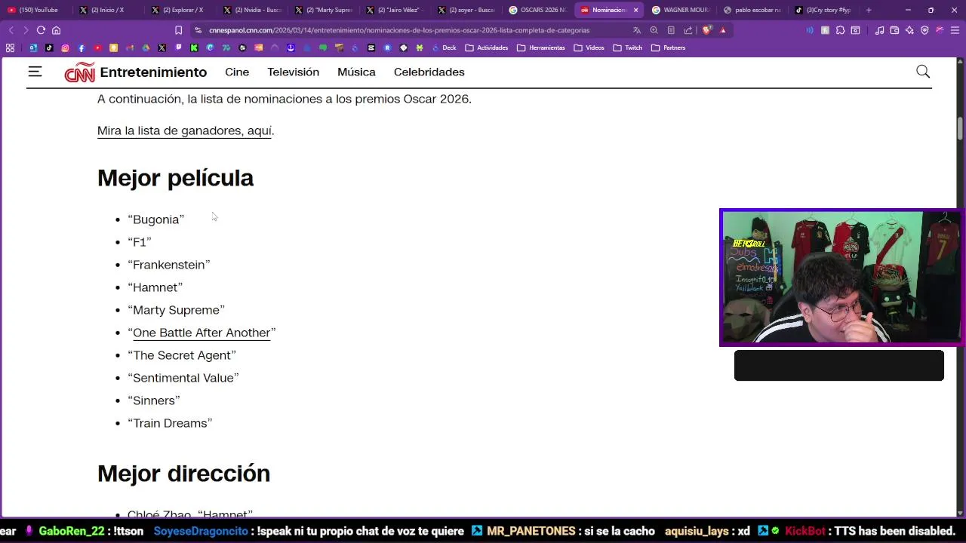Switch to the pablo escobar tab
This screenshot has height=543, width=966.
[752, 10]
